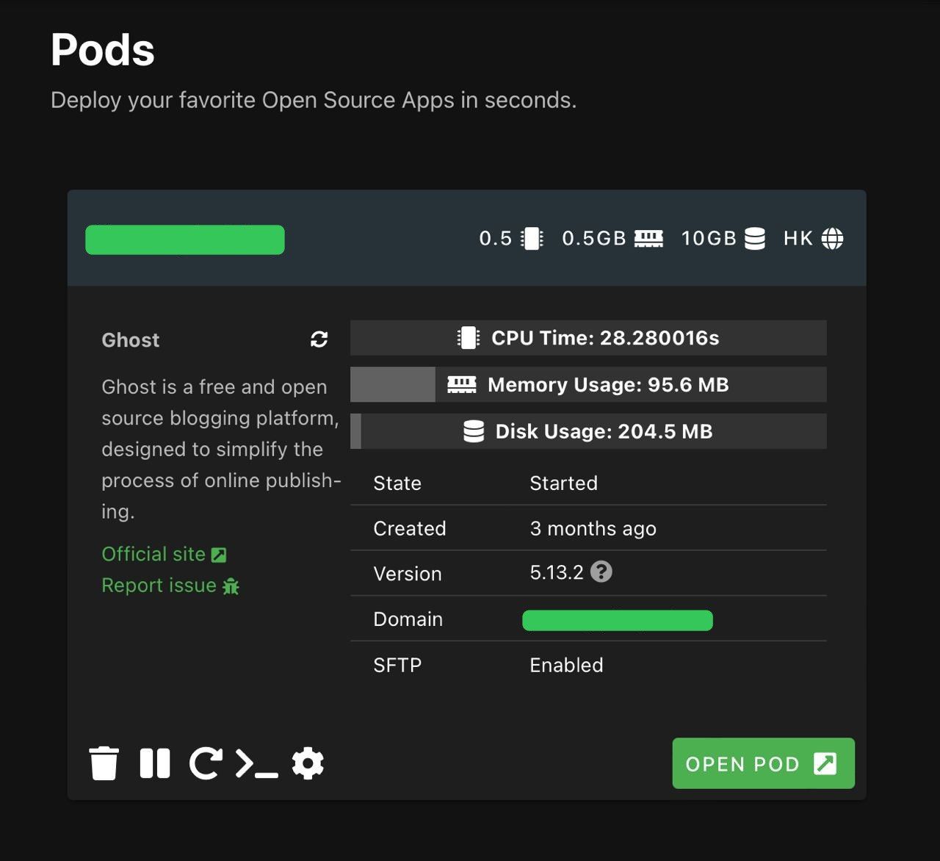Click the "Version" row label

[x=407, y=574]
